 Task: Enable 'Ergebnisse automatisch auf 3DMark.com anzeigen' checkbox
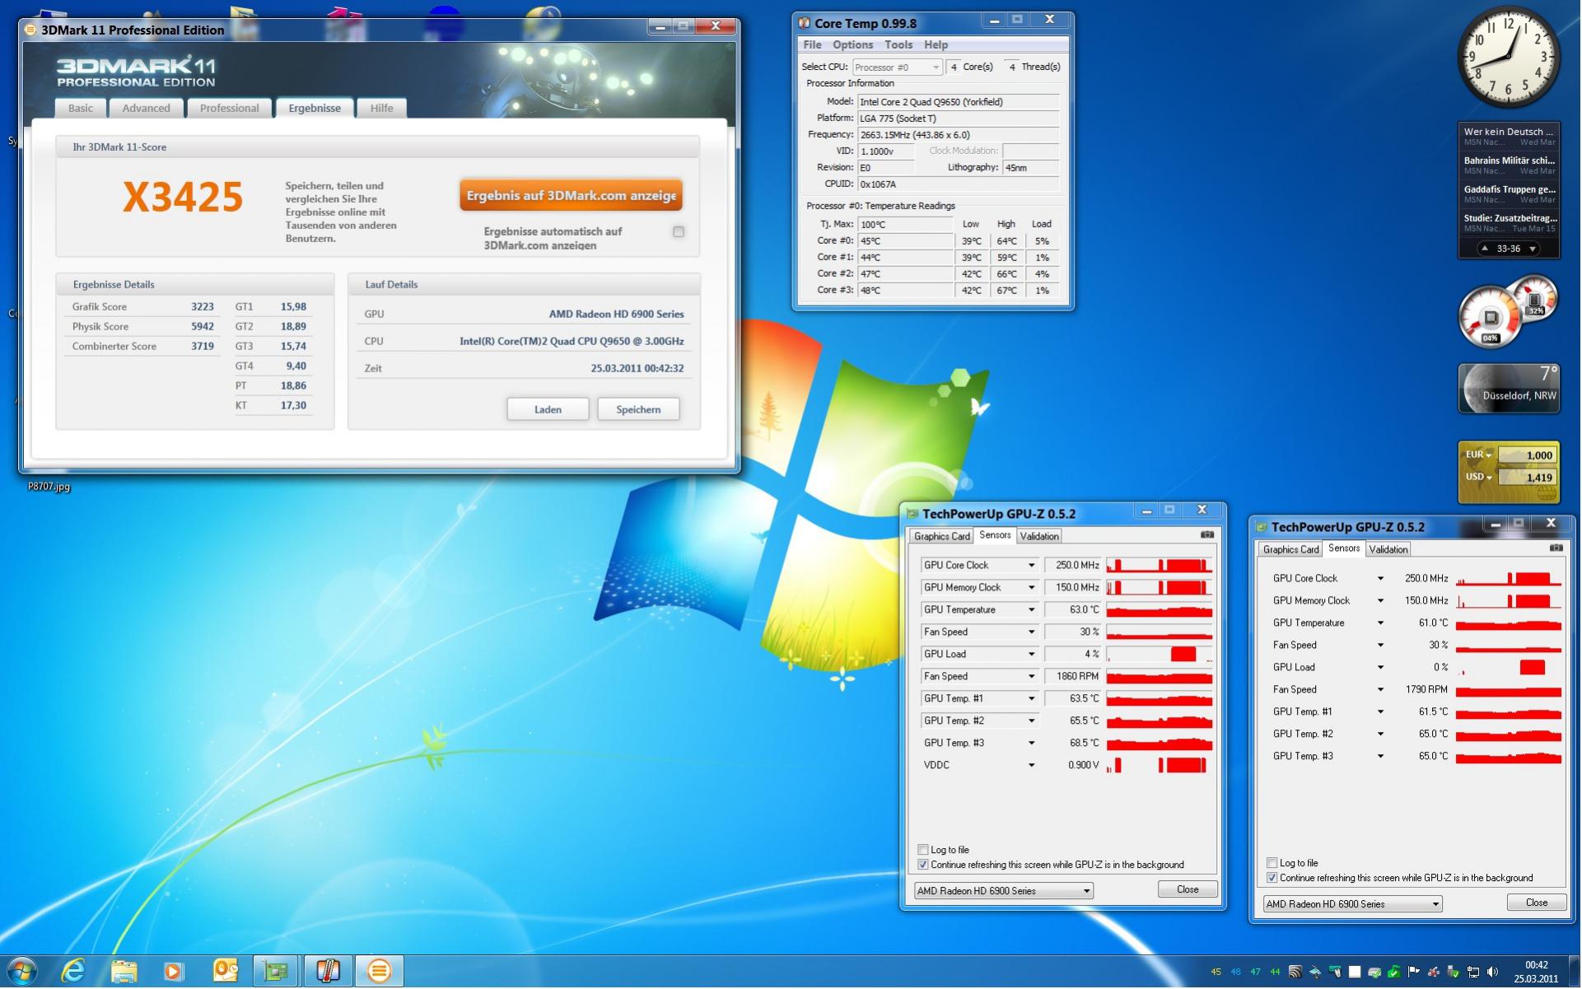click(x=679, y=232)
